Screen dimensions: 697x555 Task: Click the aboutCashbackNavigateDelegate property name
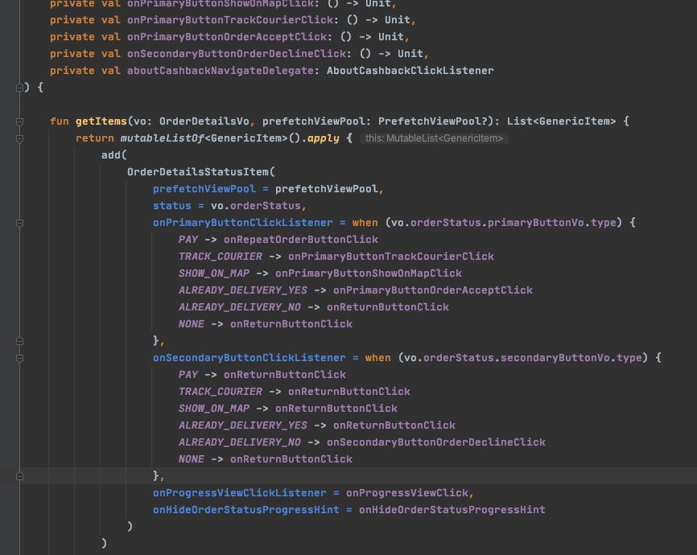pyautogui.click(x=220, y=71)
